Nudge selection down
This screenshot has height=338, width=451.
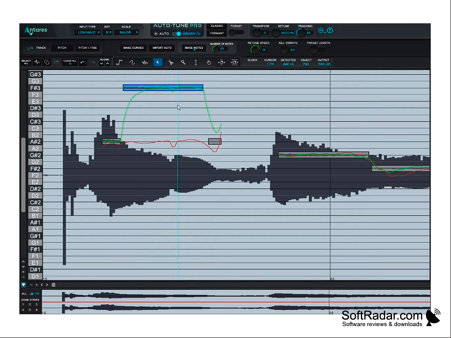coord(101,64)
